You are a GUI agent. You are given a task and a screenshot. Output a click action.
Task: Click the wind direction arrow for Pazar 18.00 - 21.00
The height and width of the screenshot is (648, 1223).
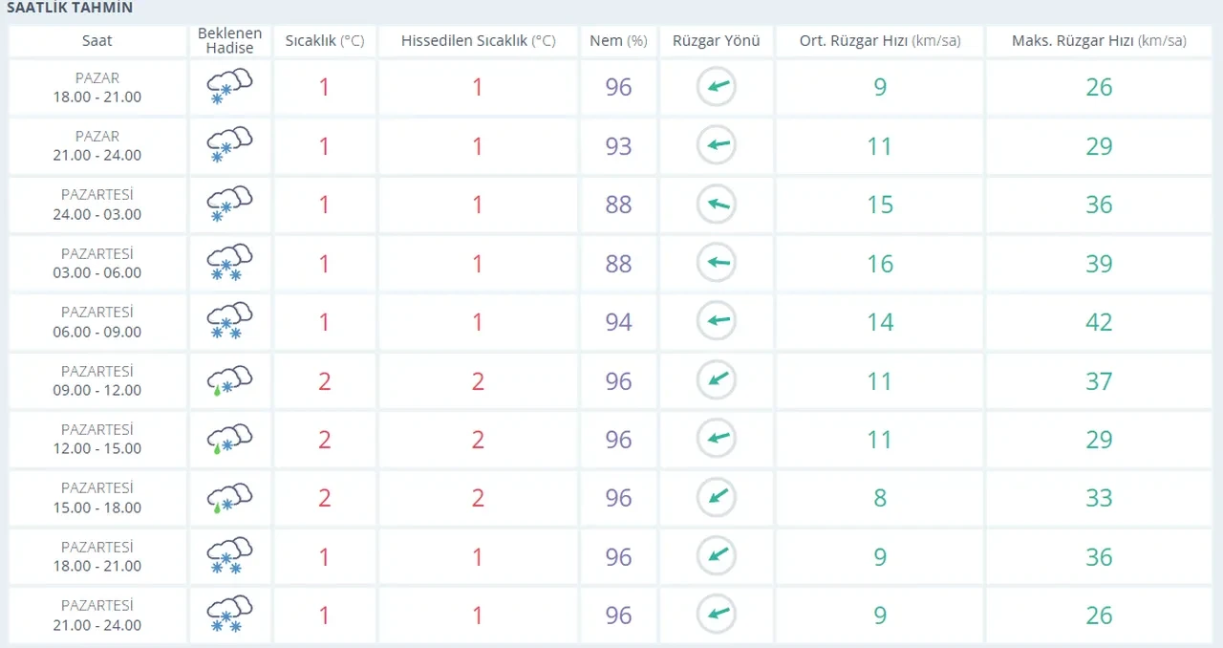[716, 87]
